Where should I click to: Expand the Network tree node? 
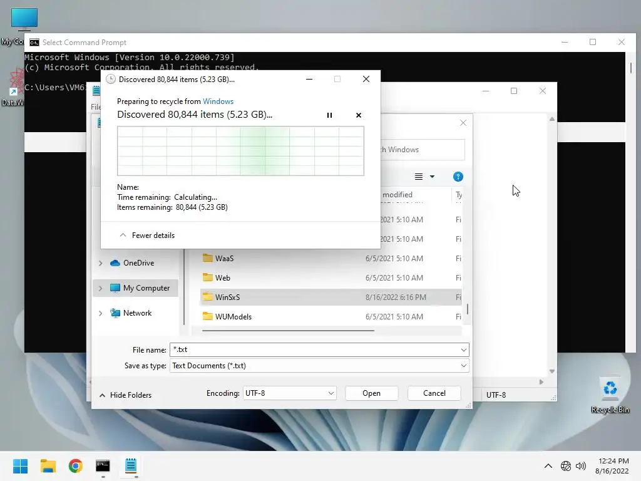pos(101,313)
